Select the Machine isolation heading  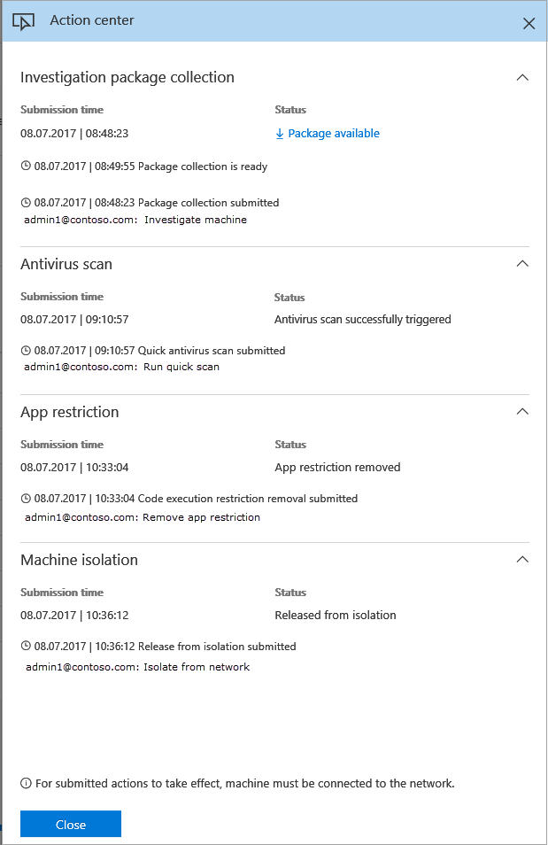[x=79, y=560]
